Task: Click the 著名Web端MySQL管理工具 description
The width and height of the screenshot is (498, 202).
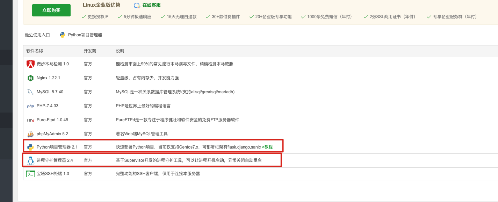Action: [x=142, y=134]
